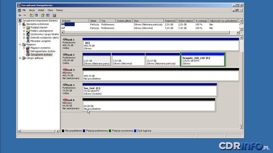Sort by the Układ column header
The image size is (273, 153).
[95, 21]
